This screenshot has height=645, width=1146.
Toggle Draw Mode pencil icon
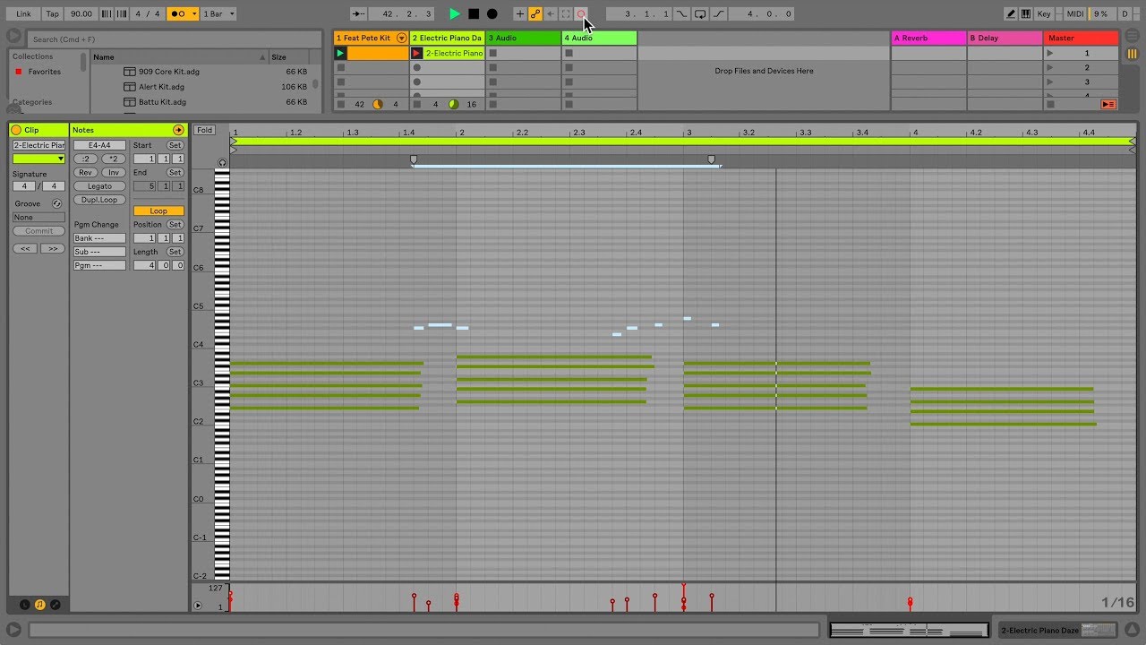coord(1011,14)
